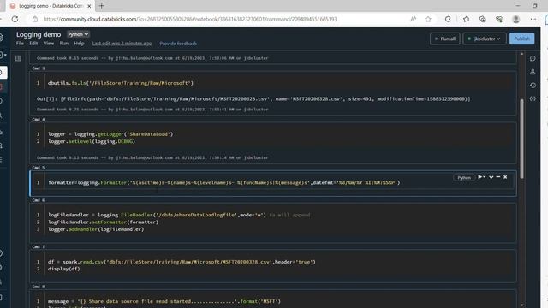Image resolution: width=548 pixels, height=308 pixels.
Task: Click the dbutils.fs.ls code line in Cmd 3
Action: click(x=121, y=83)
